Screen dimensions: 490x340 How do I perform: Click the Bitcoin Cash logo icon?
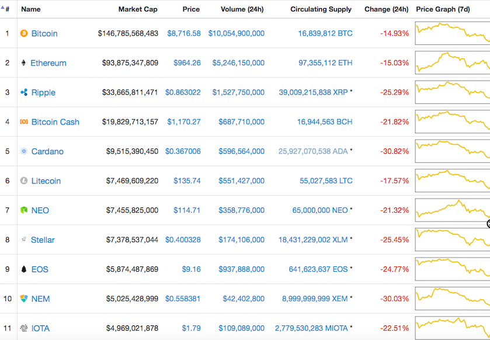point(24,122)
